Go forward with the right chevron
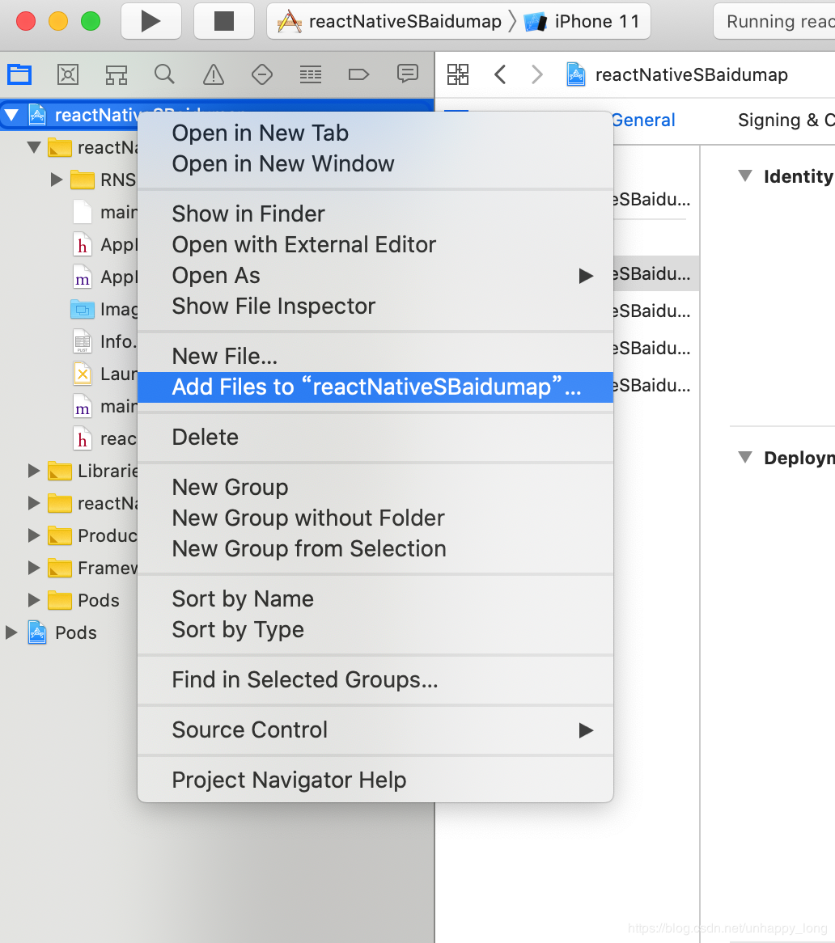This screenshot has width=835, height=943. tap(536, 74)
